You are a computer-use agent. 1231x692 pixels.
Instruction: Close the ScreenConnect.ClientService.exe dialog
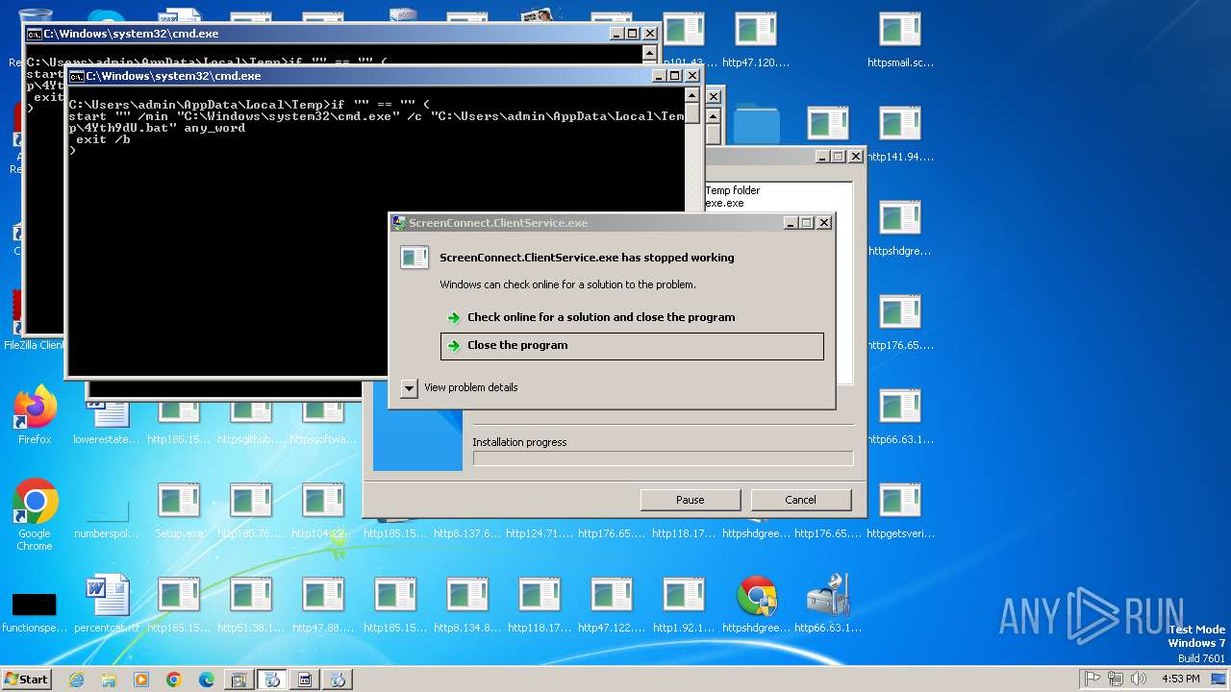[823, 223]
